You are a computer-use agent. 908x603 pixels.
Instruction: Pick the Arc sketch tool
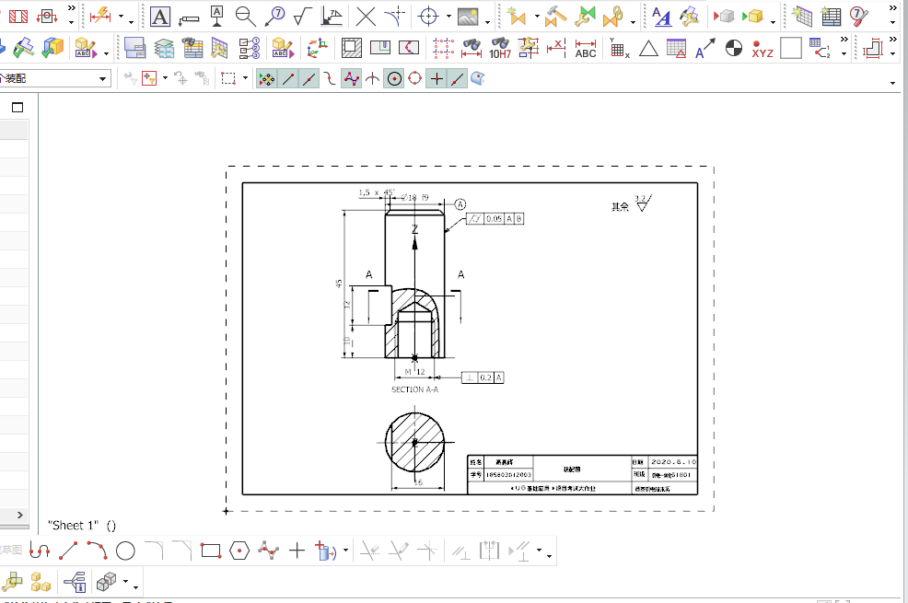pos(97,550)
